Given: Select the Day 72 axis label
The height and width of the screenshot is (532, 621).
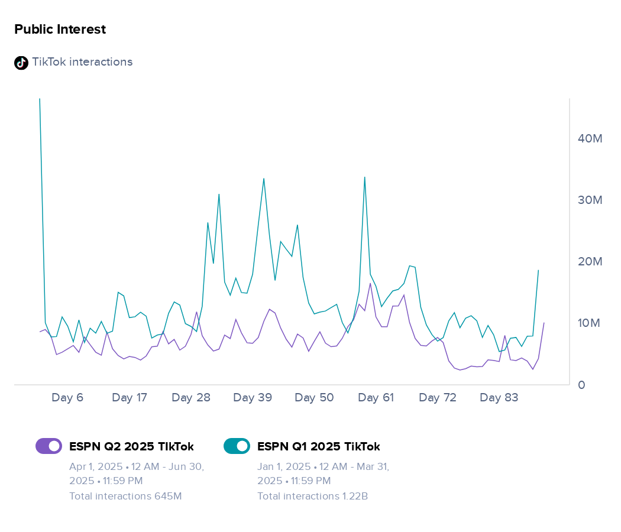Looking at the screenshot, I should coord(438,397).
